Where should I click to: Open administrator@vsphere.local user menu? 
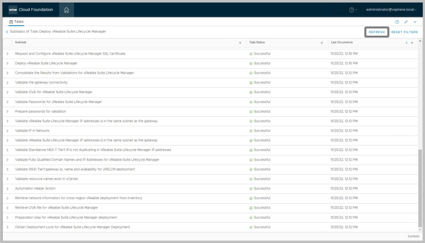pos(391,10)
